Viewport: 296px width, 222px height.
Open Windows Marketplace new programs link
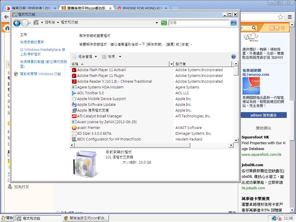42,52
